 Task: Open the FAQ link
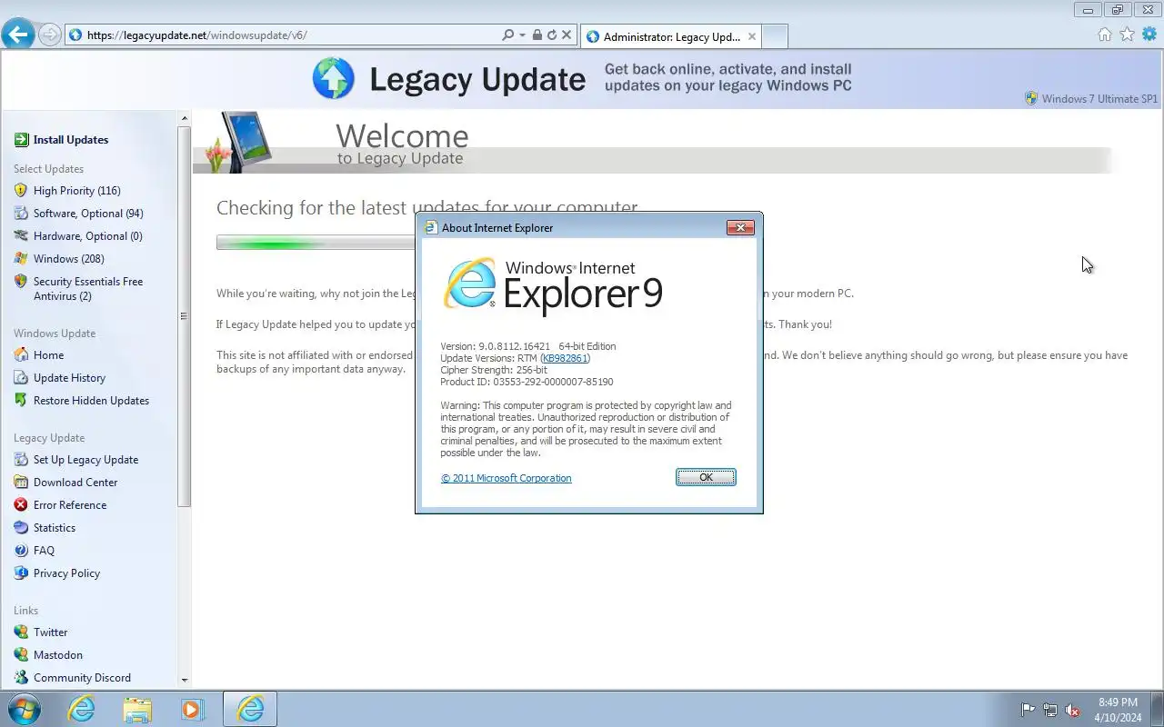pos(44,550)
